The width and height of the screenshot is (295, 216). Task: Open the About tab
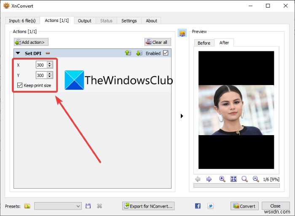[151, 21]
